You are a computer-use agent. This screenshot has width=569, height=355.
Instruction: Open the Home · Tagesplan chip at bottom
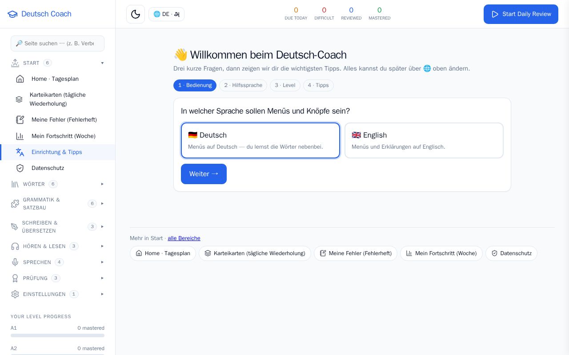[x=163, y=253]
